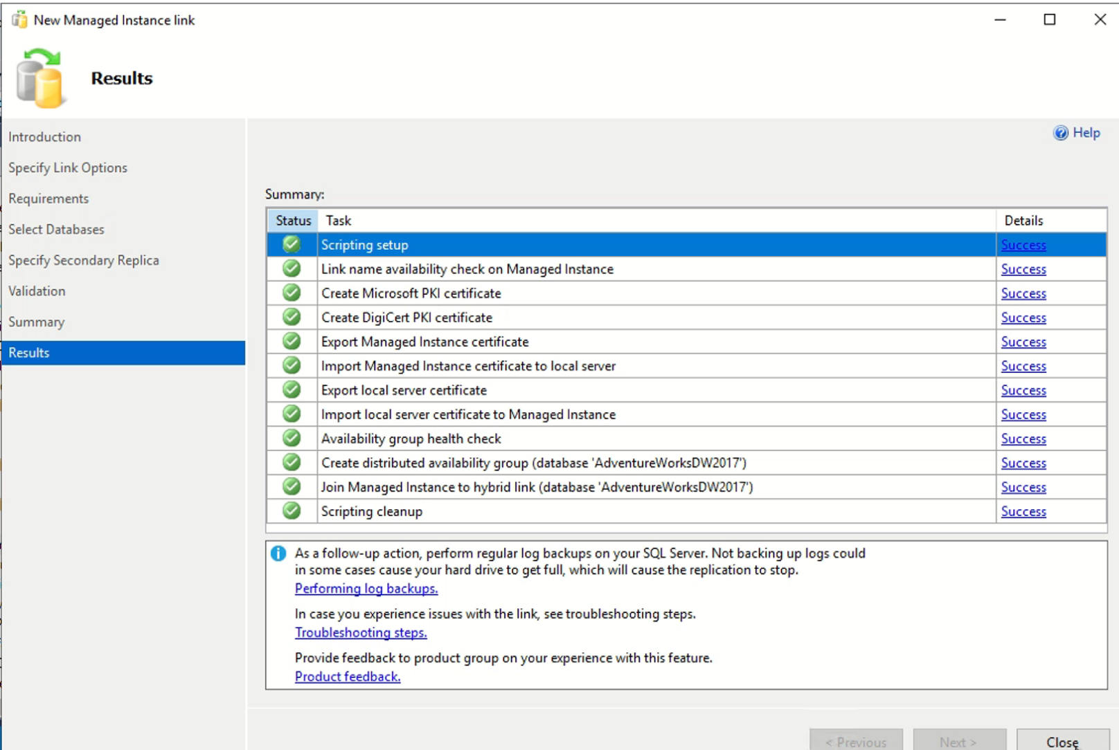
Task: Open the Product feedback link
Action: coord(348,677)
